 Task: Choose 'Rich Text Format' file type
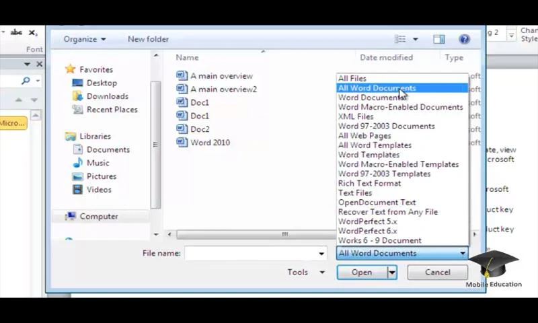[402, 184]
